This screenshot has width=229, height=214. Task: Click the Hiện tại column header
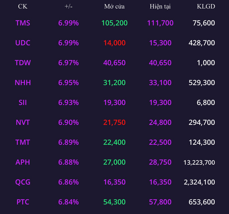pos(160,7)
